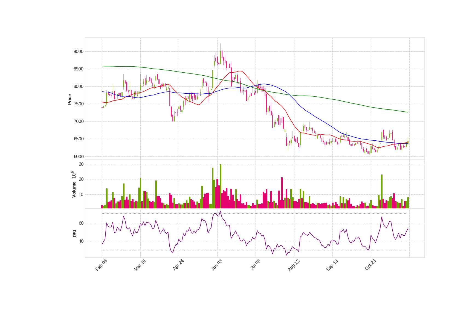Click the Oct 23 date label

[370, 265]
